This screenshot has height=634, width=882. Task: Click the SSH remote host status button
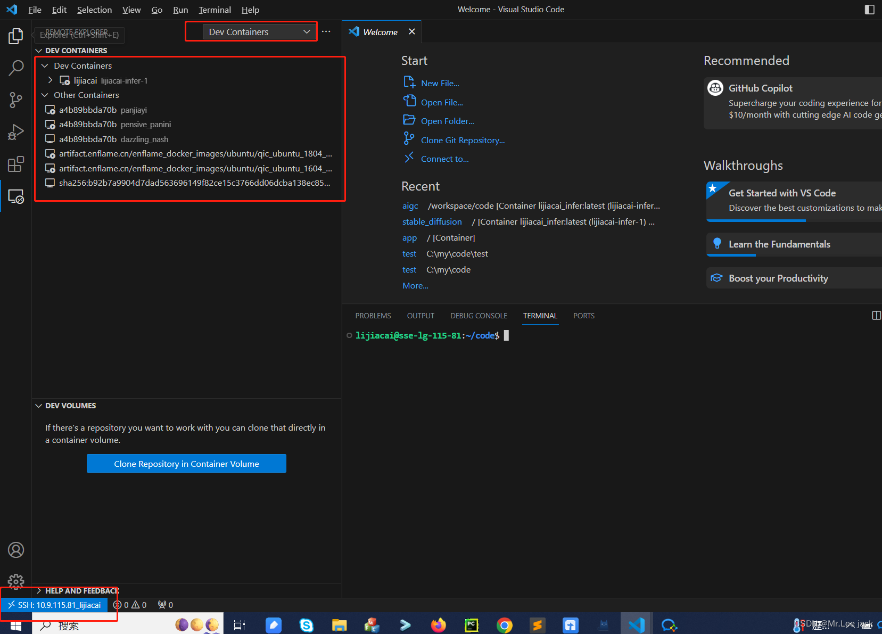54,605
